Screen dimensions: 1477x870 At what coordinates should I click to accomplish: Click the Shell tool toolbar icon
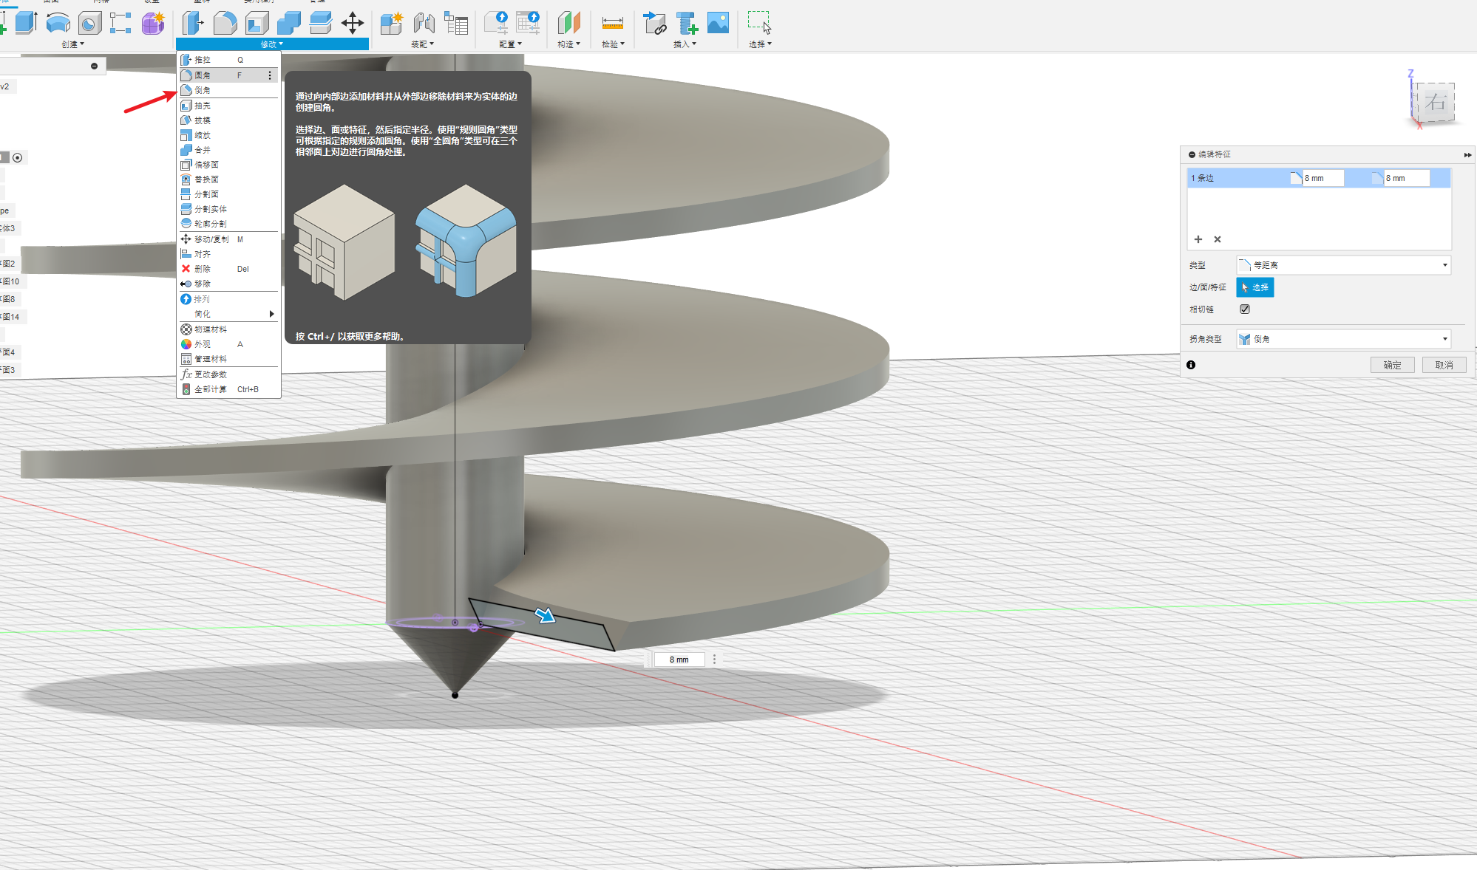[257, 23]
